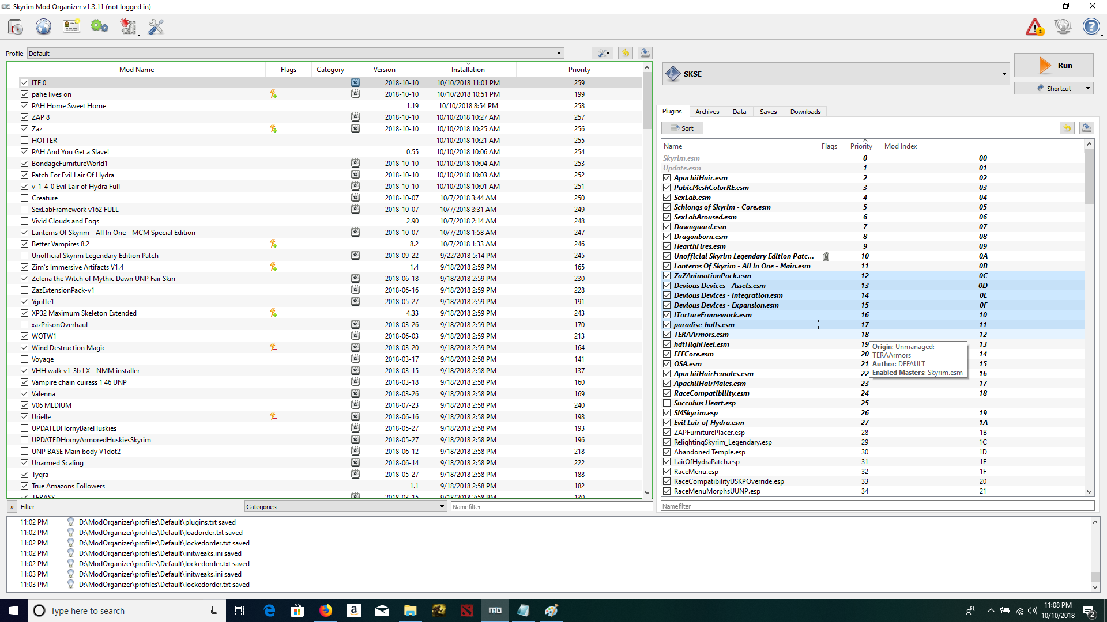The image size is (1107, 622).
Task: Disable the PAH Home Sweet Home mod
Action: [24, 105]
